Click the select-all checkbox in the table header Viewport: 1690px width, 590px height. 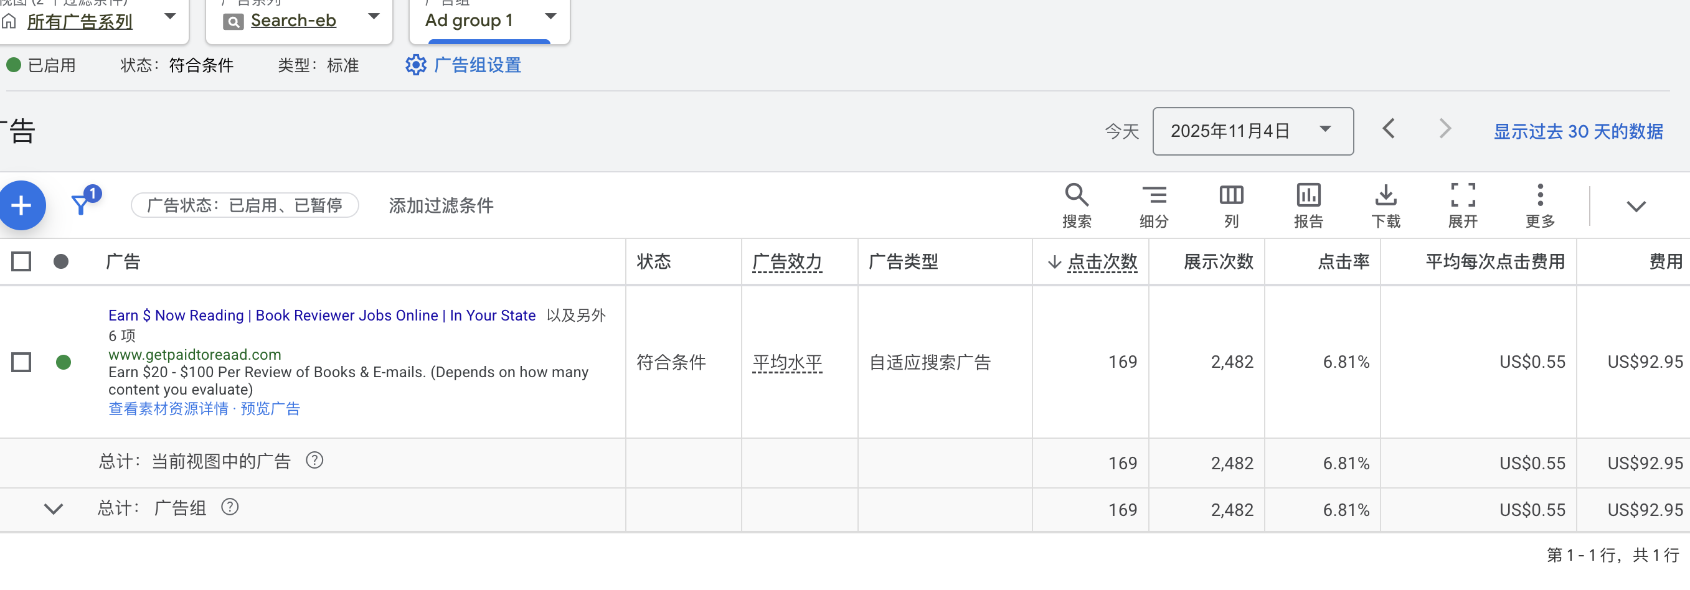[21, 260]
